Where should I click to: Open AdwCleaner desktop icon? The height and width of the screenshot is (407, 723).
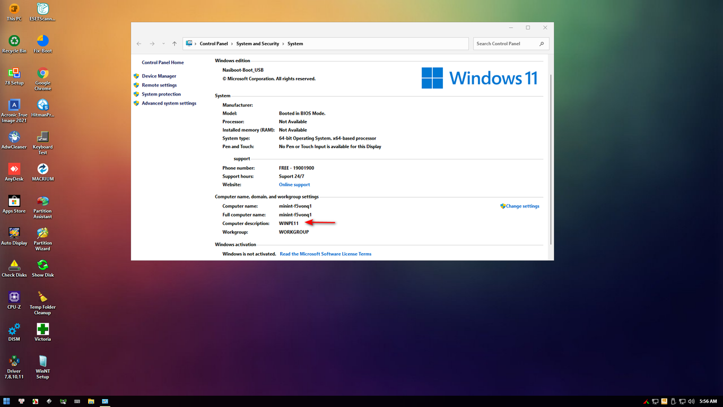click(14, 140)
